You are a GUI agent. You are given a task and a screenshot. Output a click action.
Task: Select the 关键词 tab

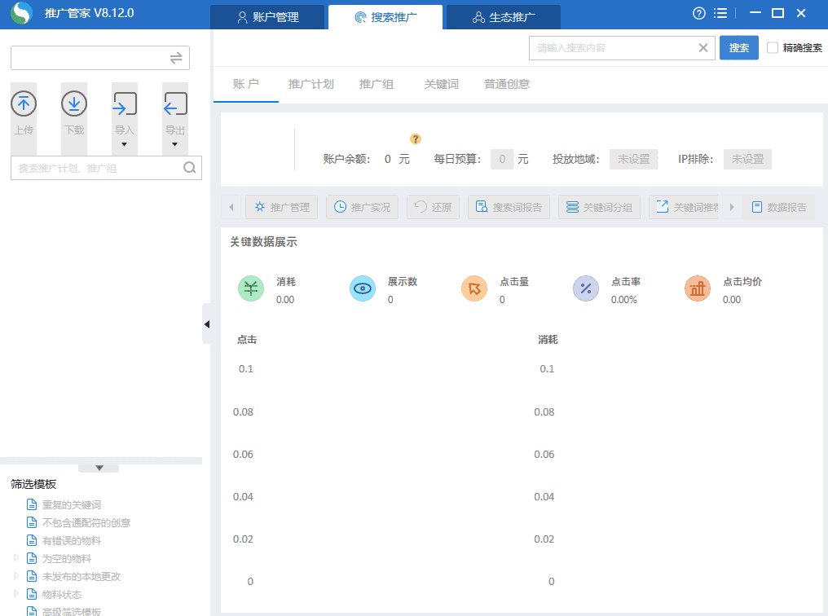click(441, 84)
